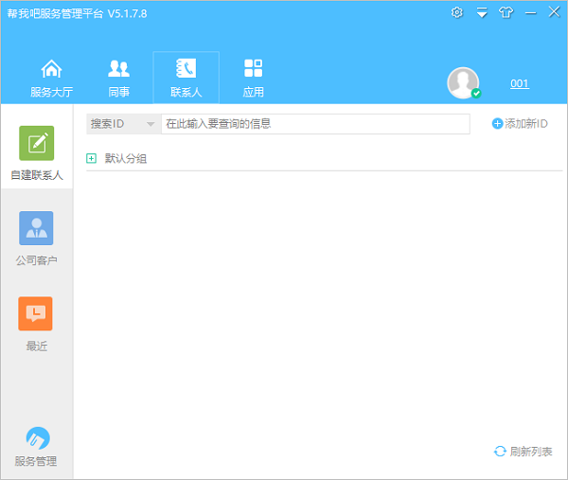Click the user avatar picture

click(463, 82)
